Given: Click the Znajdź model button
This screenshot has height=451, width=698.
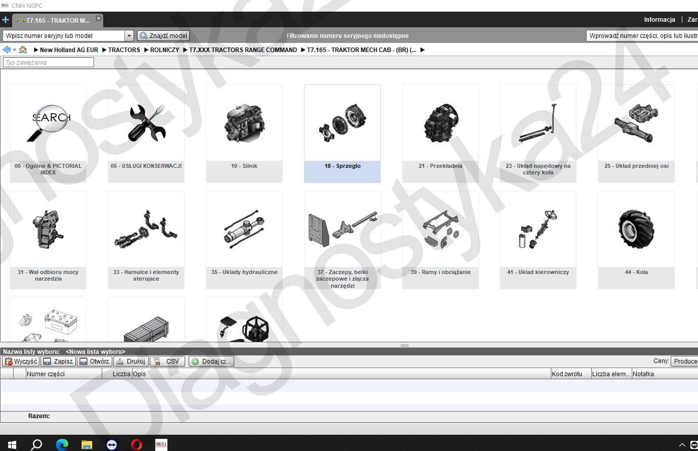Looking at the screenshot, I should tap(163, 36).
